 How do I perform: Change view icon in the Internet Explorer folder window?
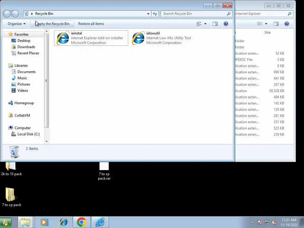[x=259, y=24]
